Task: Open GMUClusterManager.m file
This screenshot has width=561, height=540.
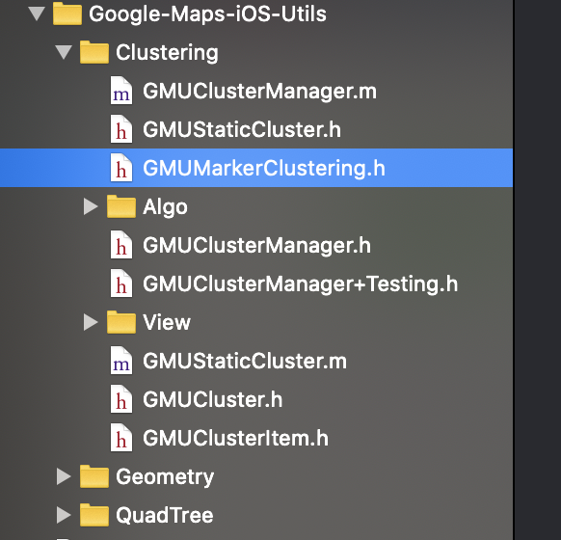Action: [x=259, y=91]
